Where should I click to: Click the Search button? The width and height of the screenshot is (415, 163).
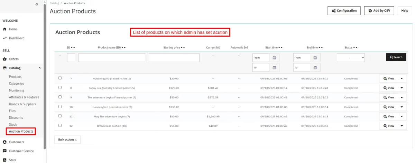[x=396, y=57]
